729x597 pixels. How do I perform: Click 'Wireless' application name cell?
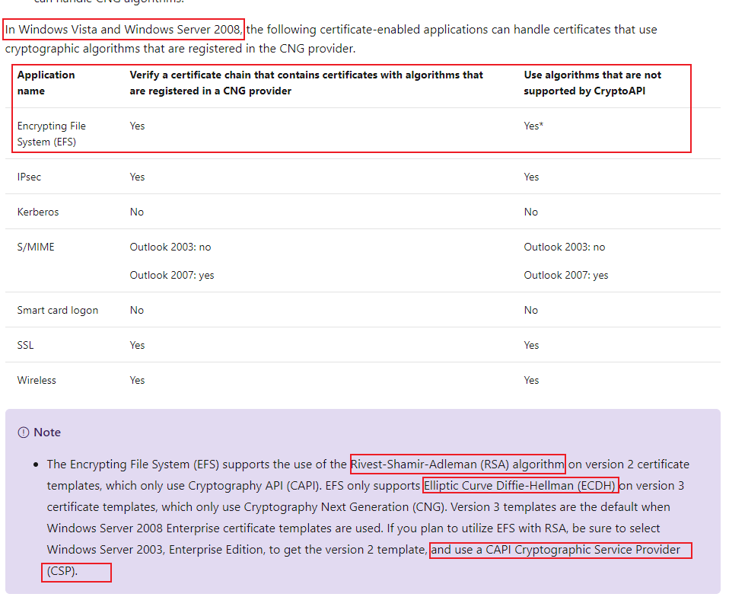tap(37, 380)
